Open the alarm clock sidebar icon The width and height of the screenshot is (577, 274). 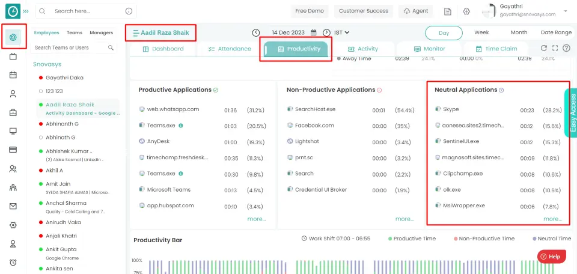[x=13, y=262]
